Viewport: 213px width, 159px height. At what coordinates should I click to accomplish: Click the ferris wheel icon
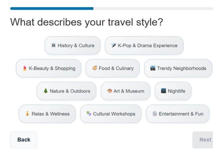154,114
